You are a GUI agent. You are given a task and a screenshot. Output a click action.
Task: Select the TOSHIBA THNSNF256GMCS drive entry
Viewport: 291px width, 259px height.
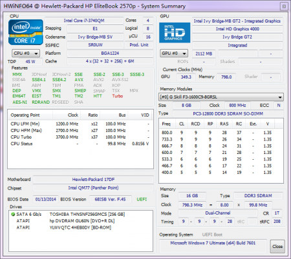[x=80, y=215]
